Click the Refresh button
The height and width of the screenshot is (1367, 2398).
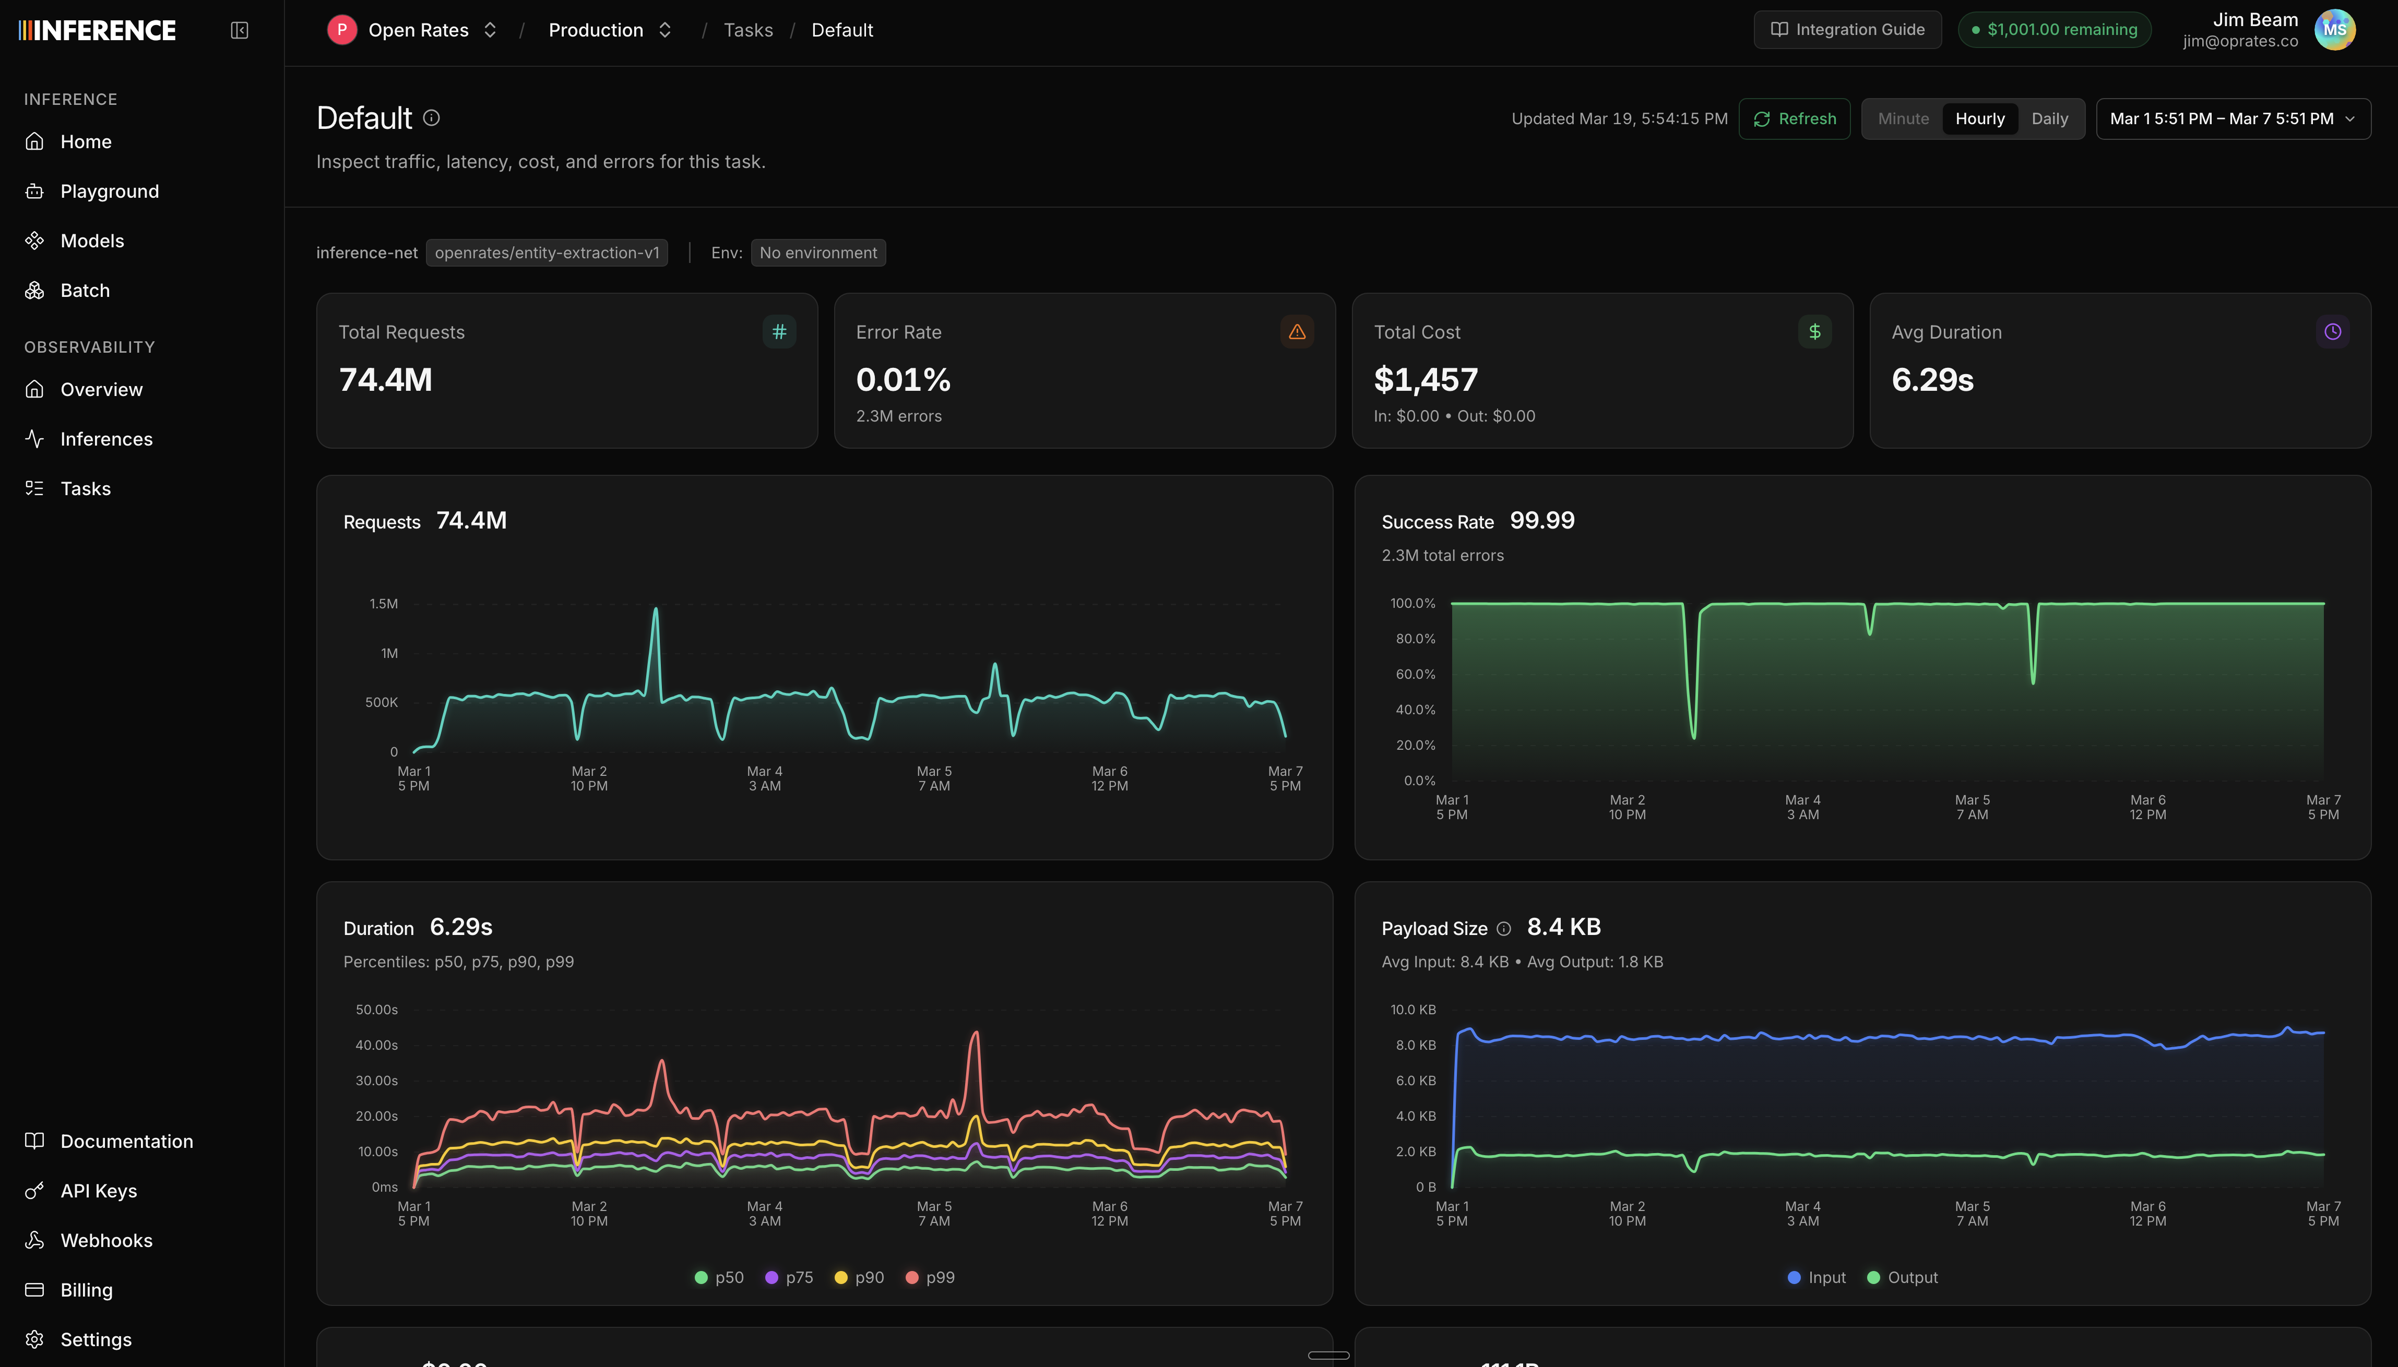tap(1794, 118)
